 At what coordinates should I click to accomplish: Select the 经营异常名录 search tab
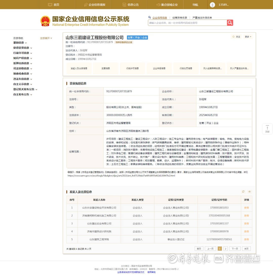(180, 18)
